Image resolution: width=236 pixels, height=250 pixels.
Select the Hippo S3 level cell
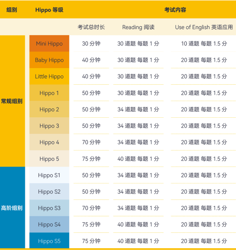(x=49, y=208)
